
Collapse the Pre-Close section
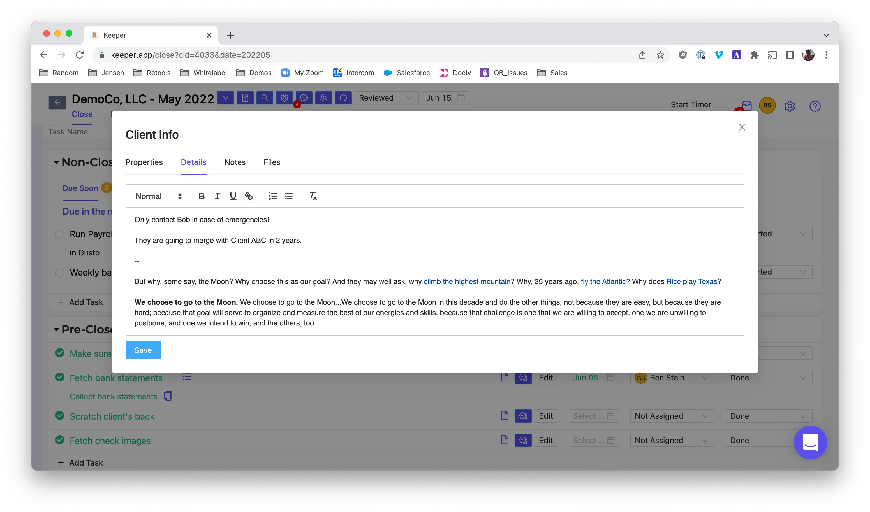click(x=56, y=329)
